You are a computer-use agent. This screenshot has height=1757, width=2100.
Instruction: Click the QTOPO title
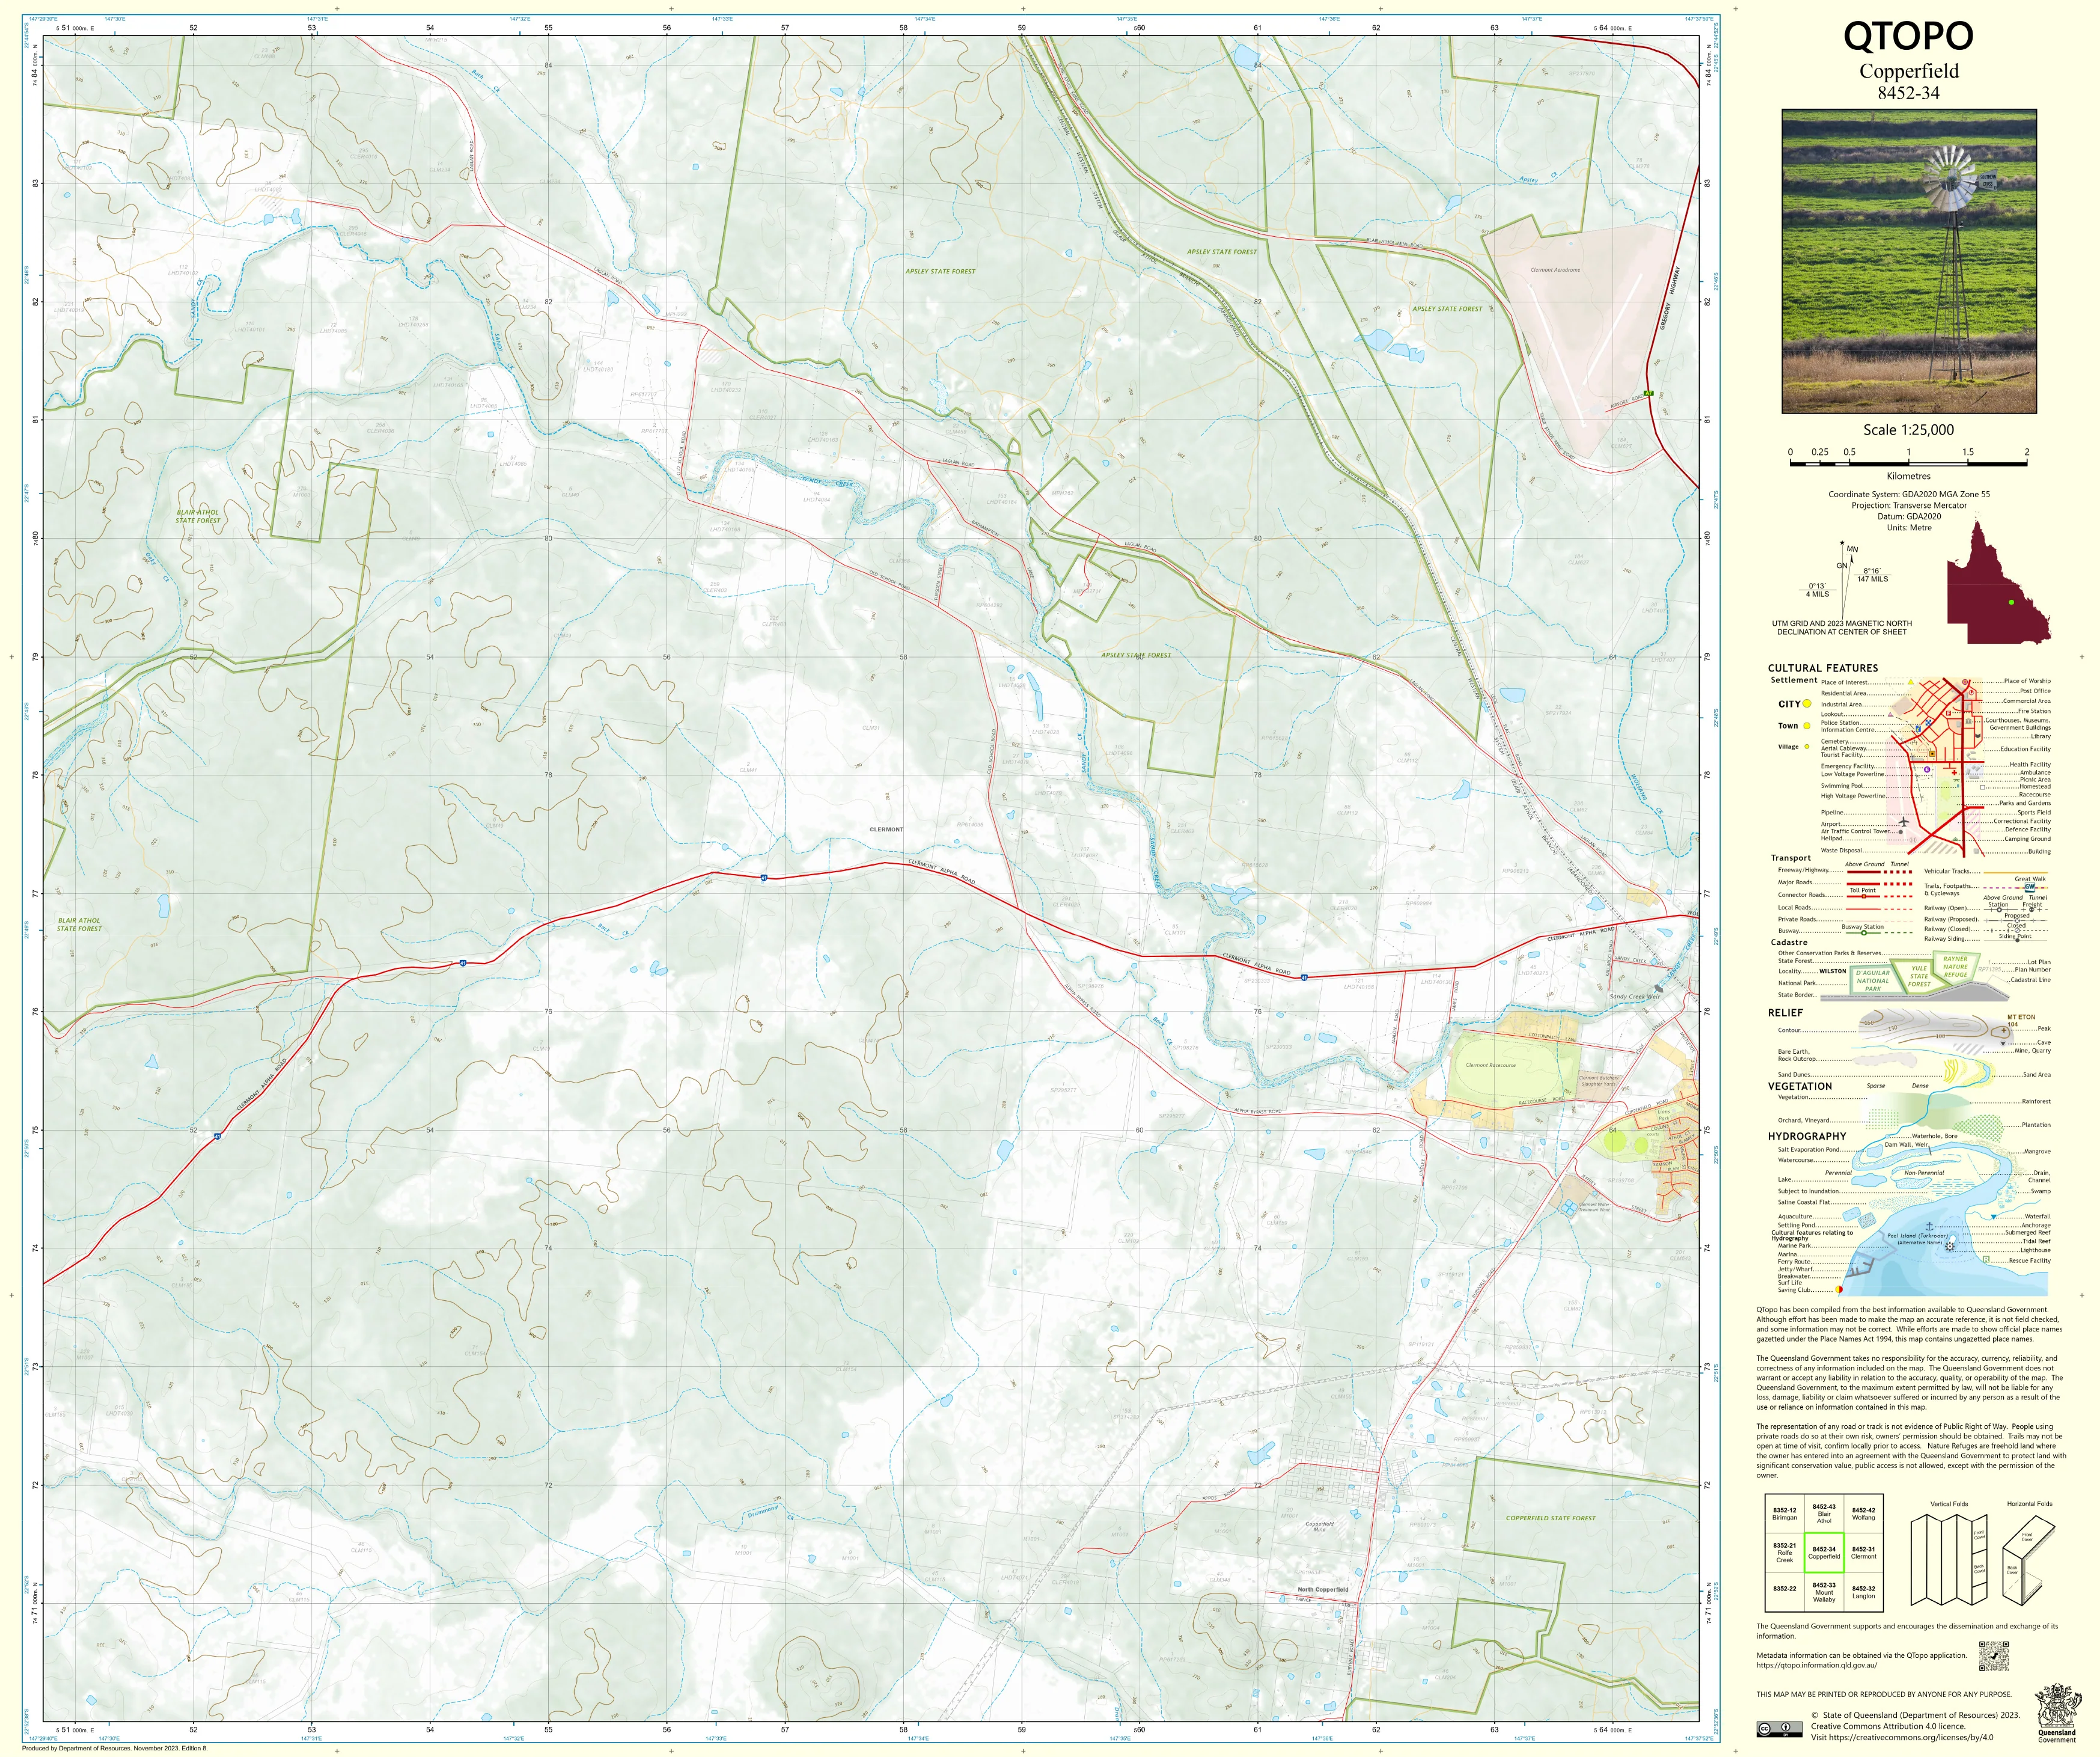tap(1908, 36)
